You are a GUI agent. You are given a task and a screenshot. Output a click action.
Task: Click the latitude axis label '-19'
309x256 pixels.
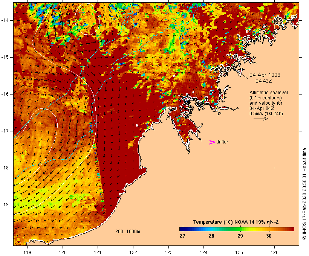[x=5, y=205]
